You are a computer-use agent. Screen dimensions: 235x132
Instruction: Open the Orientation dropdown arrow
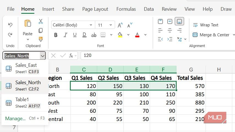point(185,39)
